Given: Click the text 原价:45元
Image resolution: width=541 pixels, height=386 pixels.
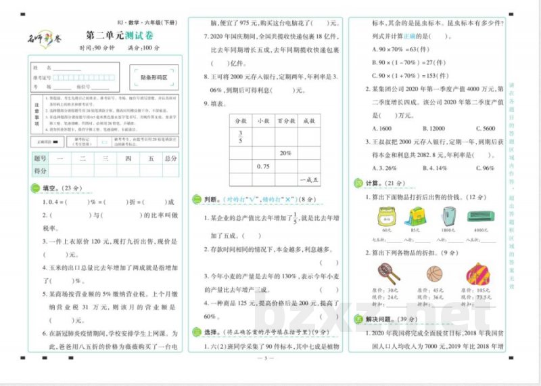Looking at the screenshot, I should tap(431, 291).
